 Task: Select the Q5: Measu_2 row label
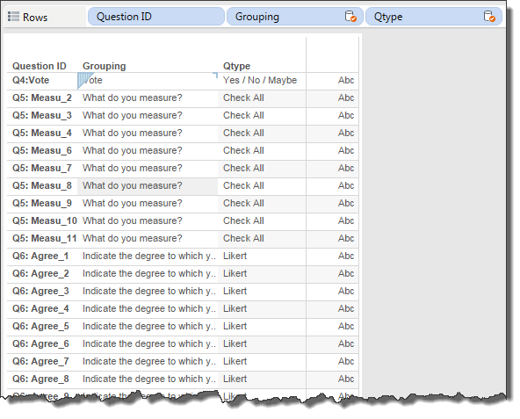(42, 98)
